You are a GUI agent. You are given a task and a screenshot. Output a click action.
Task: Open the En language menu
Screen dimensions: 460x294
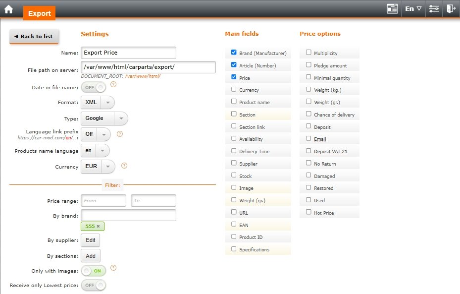pyautogui.click(x=413, y=9)
